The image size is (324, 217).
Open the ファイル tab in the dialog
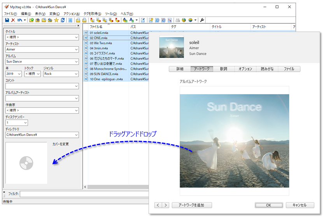[x=289, y=69]
